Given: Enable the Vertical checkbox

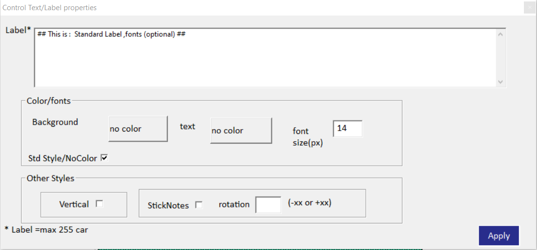Looking at the screenshot, I should pyautogui.click(x=99, y=204).
